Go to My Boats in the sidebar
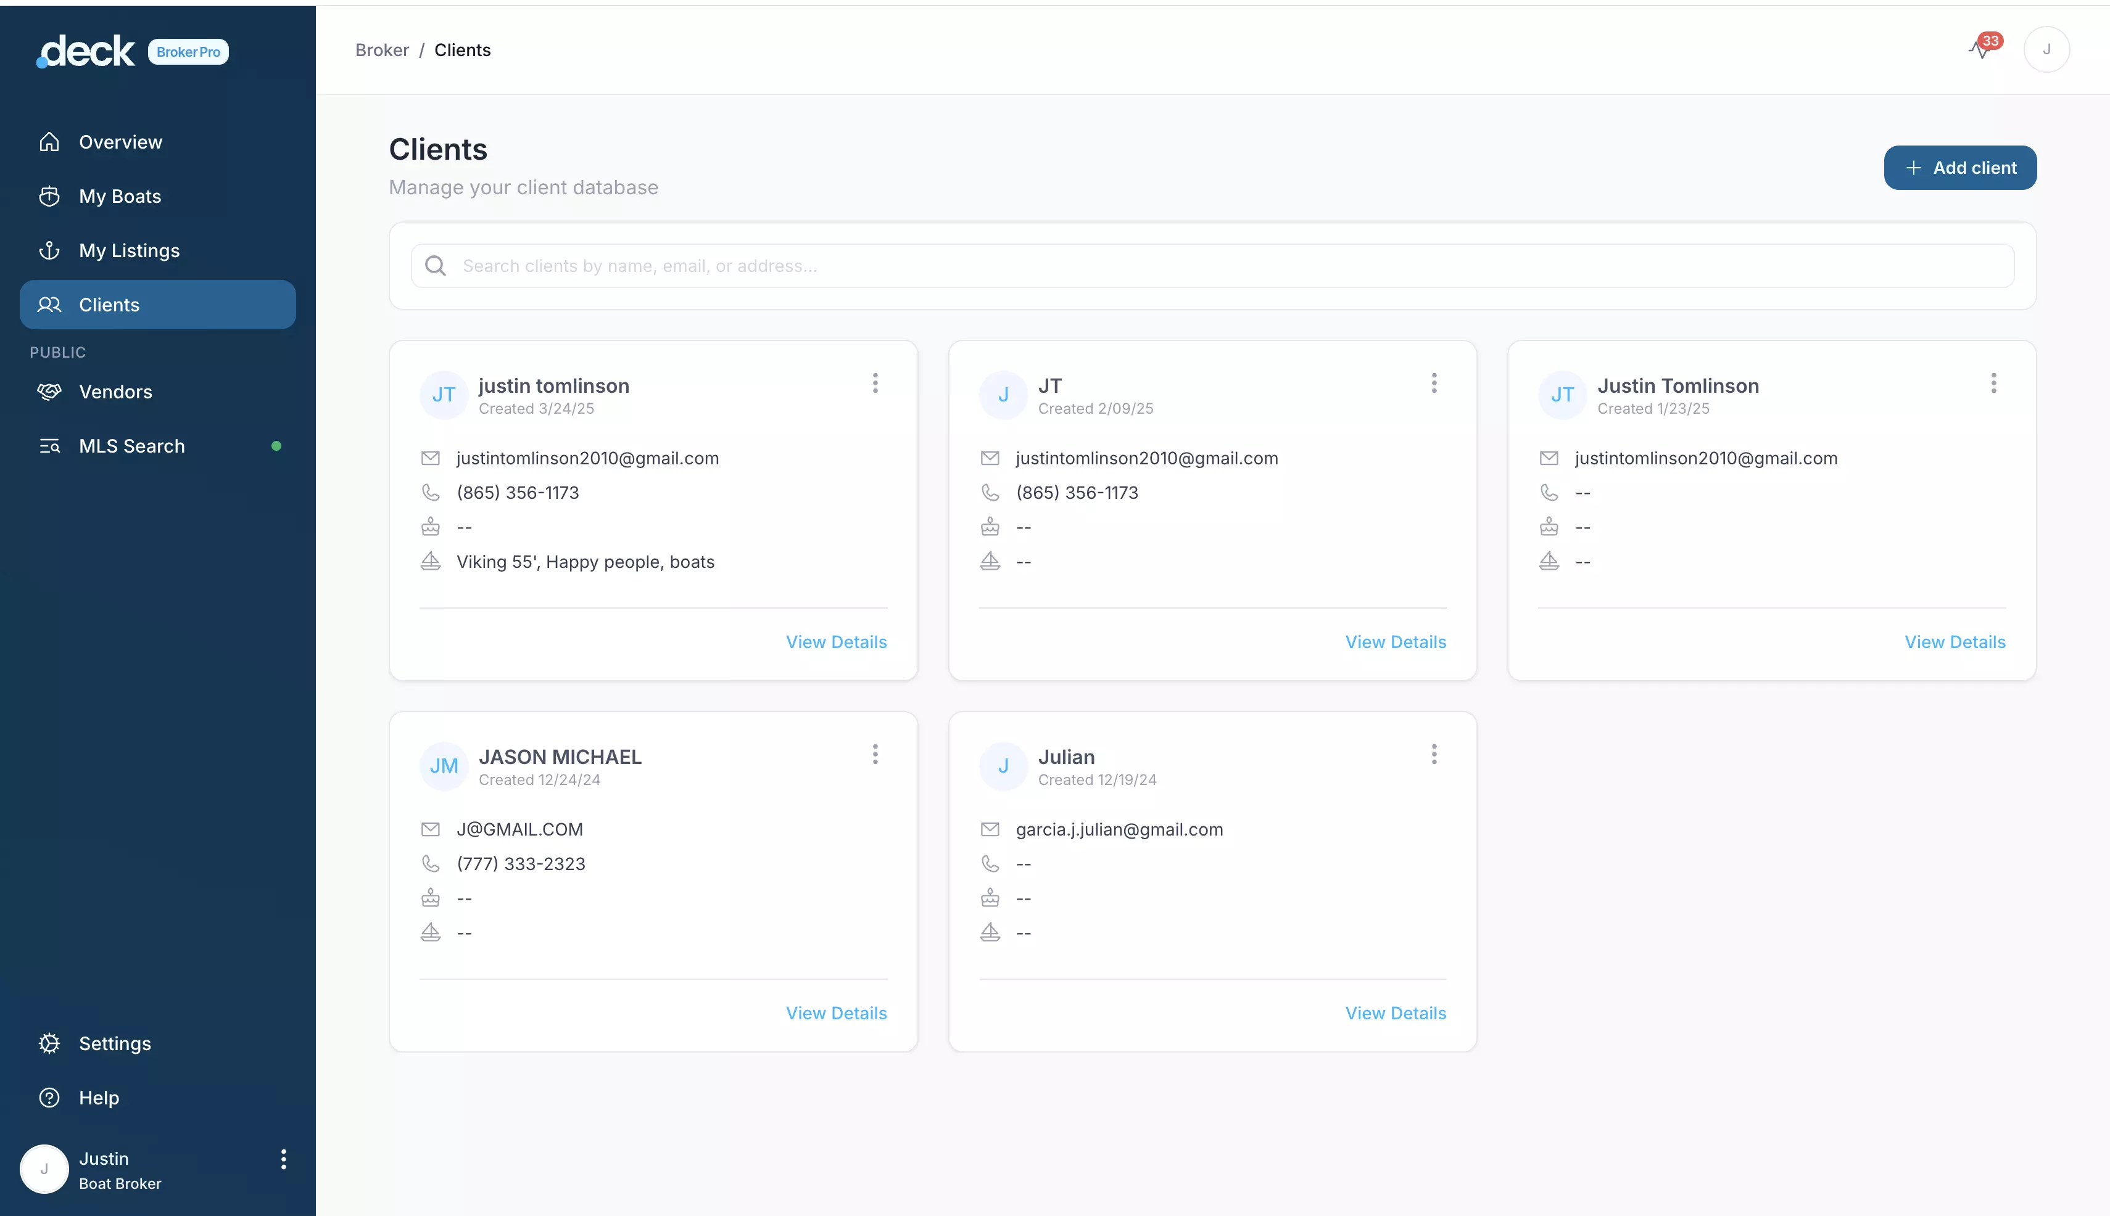This screenshot has height=1216, width=2110. tap(120, 196)
